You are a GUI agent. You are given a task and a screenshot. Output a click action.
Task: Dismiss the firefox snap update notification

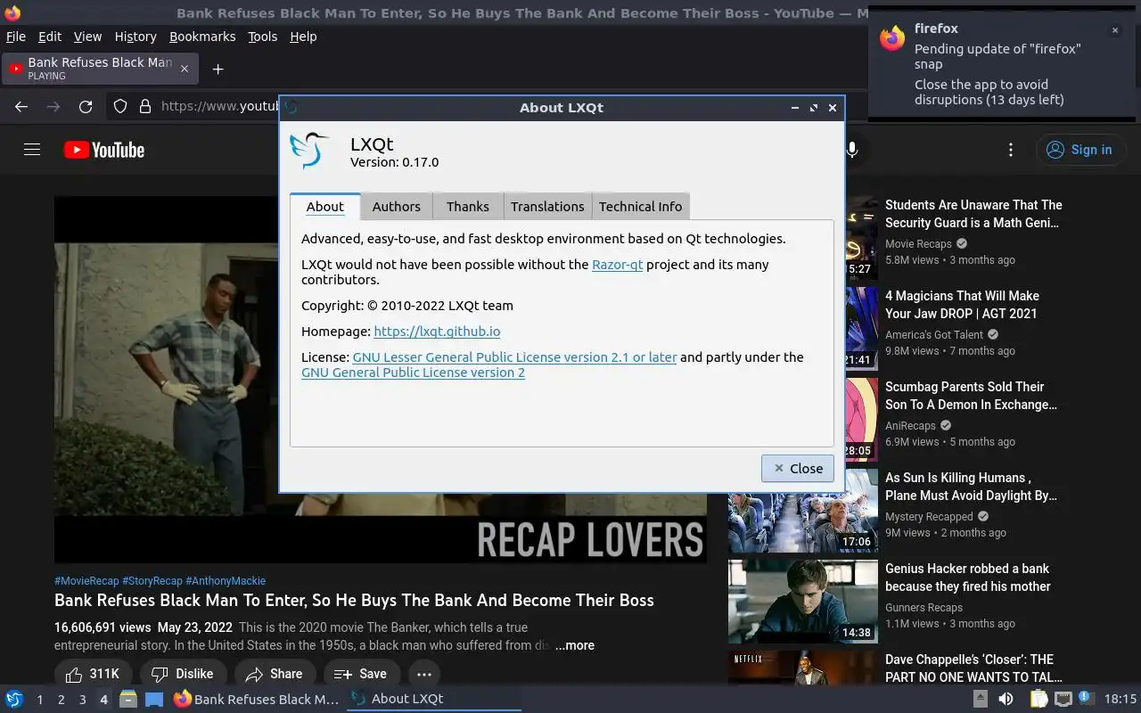point(1114,30)
